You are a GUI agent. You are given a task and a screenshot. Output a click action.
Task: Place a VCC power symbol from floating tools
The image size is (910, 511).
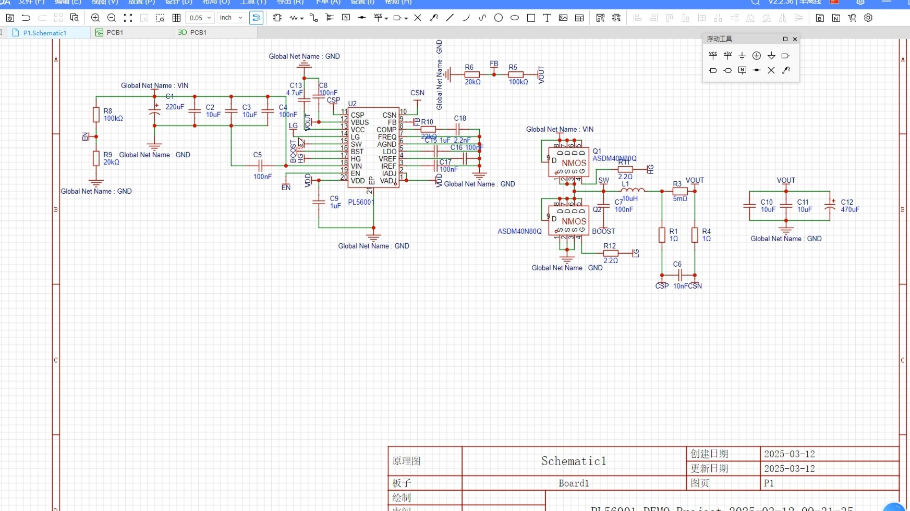point(713,55)
